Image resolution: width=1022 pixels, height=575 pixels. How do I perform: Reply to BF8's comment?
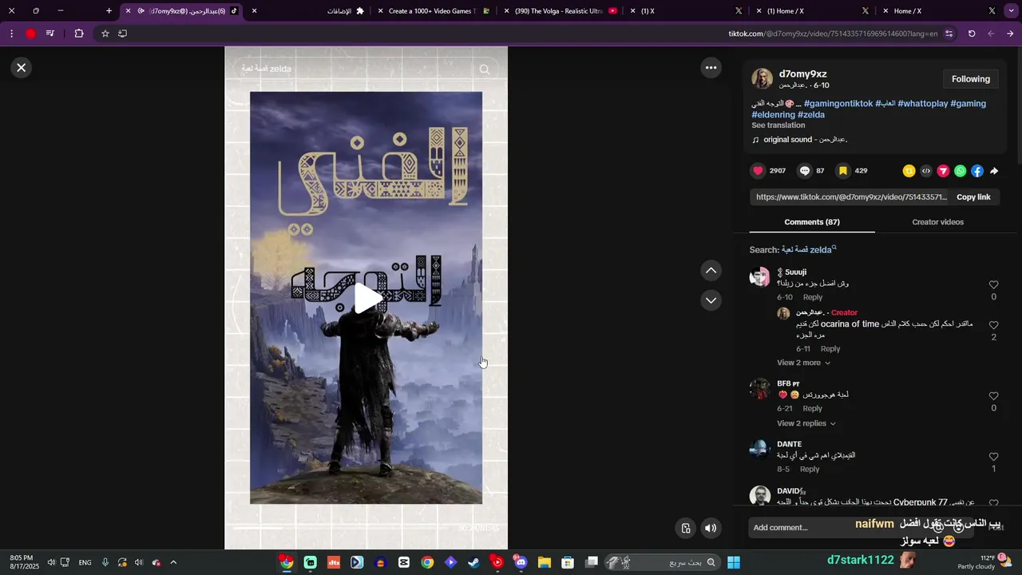813,408
